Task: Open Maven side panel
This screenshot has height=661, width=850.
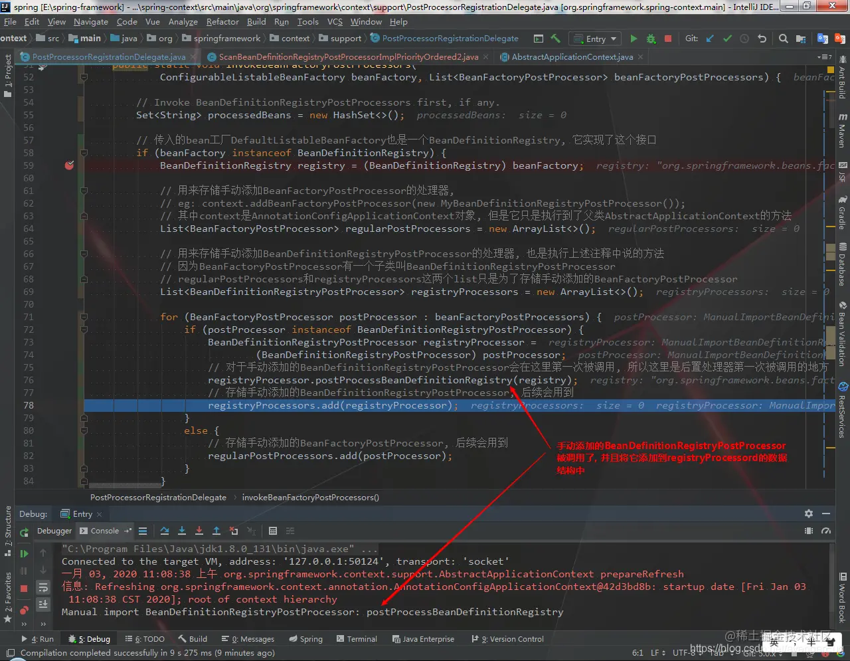Action: (x=843, y=130)
